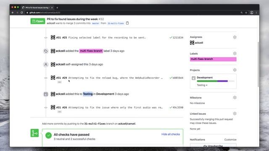Open the Development project link
The width and height of the screenshot is (269, 151).
point(205,78)
